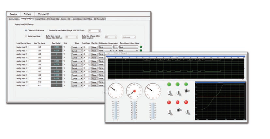Image resolution: width=270 pixels, height=139 pixels.
Task: Click the top-middle green indicator lamp
Action: point(178,85)
